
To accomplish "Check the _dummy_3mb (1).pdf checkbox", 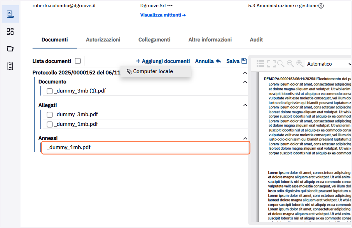I will pyautogui.click(x=50, y=91).
